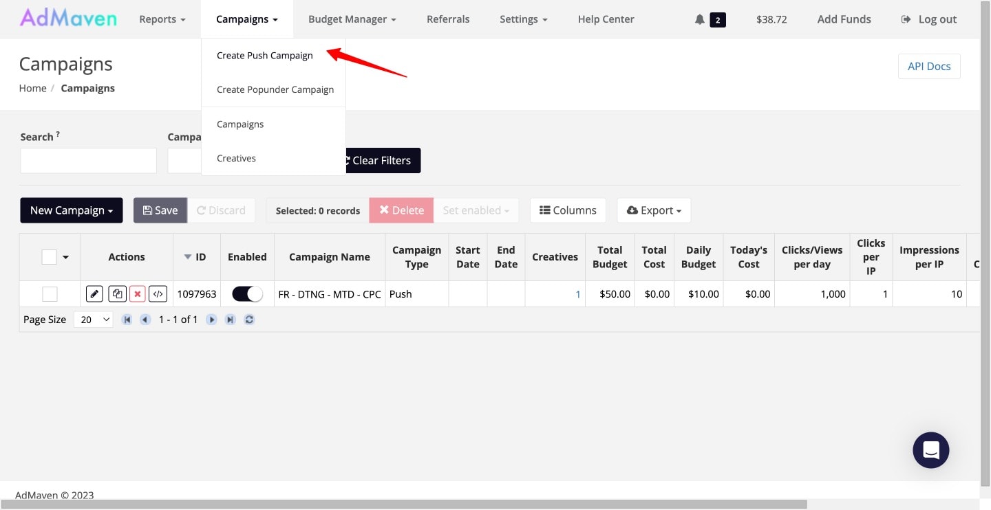Viewport: 991px width, 510px height.
Task: Click the ID column sort arrow
Action: [187, 256]
